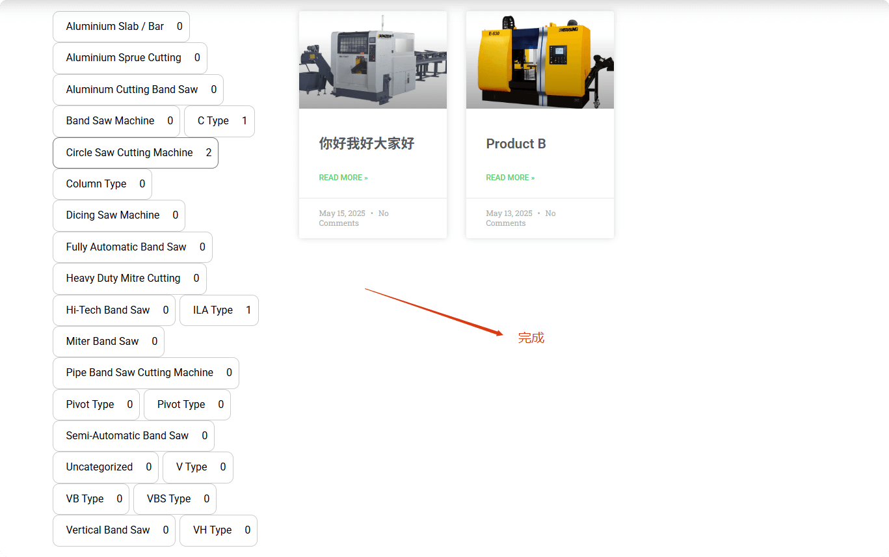Click the Miter Band Saw filter

(x=109, y=342)
